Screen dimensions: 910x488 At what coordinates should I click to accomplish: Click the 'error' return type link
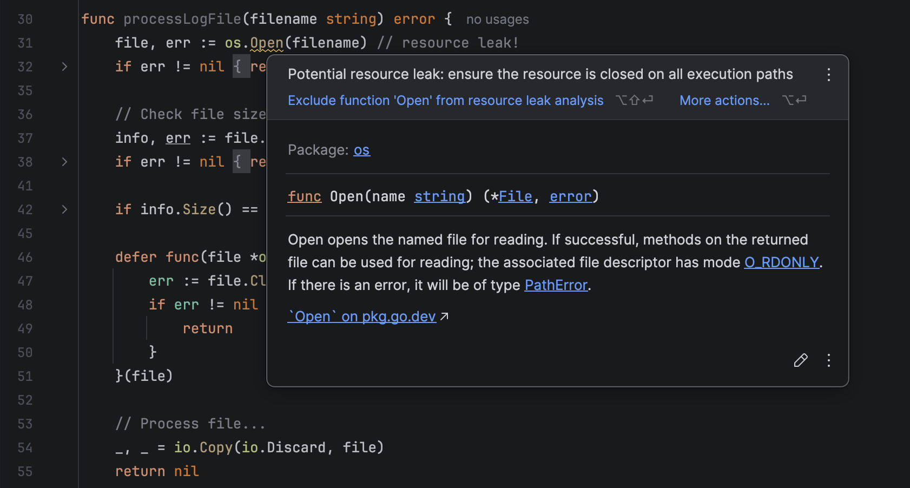click(x=570, y=196)
